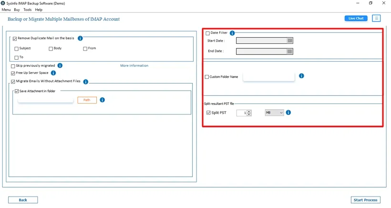The height and width of the screenshot is (208, 391).
Task: Enable From duplicate criterion checkbox
Action: click(x=85, y=49)
